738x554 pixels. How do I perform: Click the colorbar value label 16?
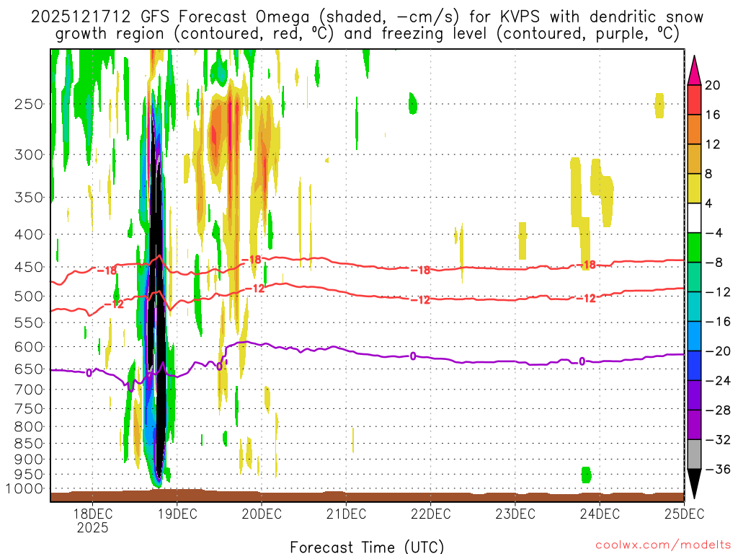713,115
